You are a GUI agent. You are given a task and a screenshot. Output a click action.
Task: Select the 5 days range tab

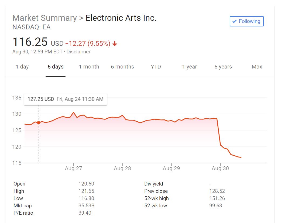point(56,67)
